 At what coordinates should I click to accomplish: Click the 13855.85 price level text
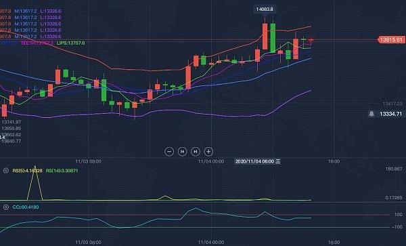11,128
